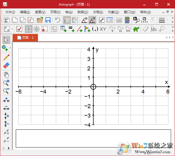
Task: Open the calculator tool icon
Action: click(127, 20)
